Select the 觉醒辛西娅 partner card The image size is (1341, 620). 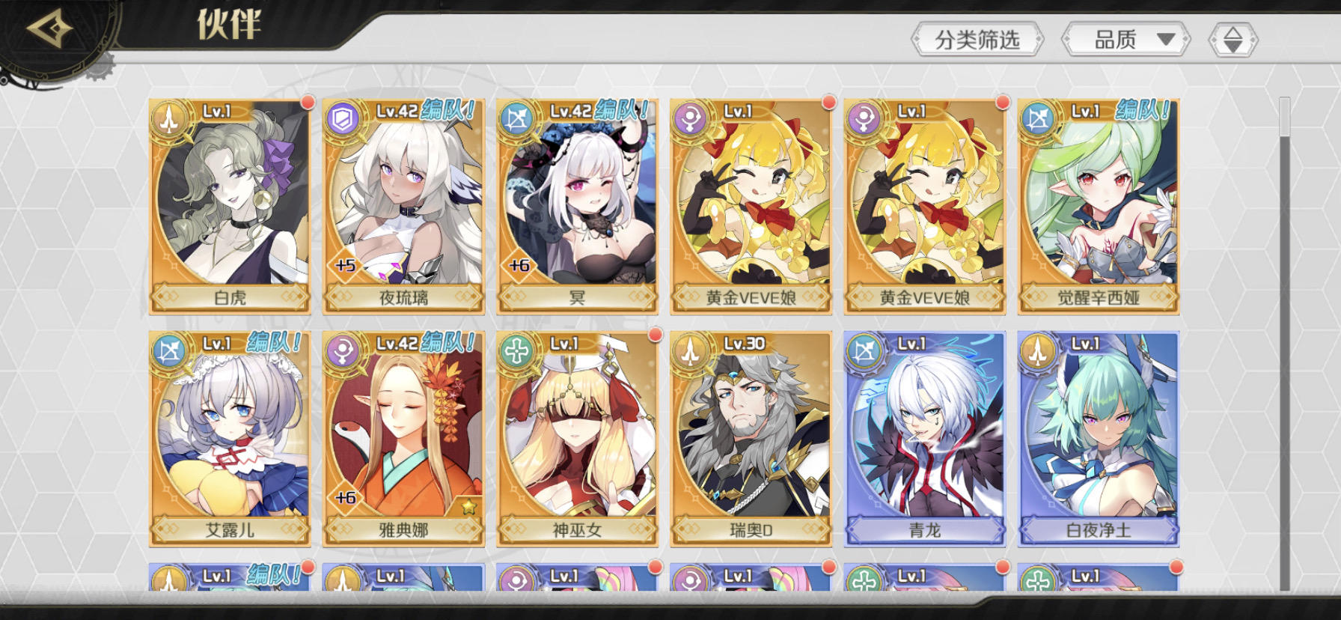click(x=1099, y=206)
